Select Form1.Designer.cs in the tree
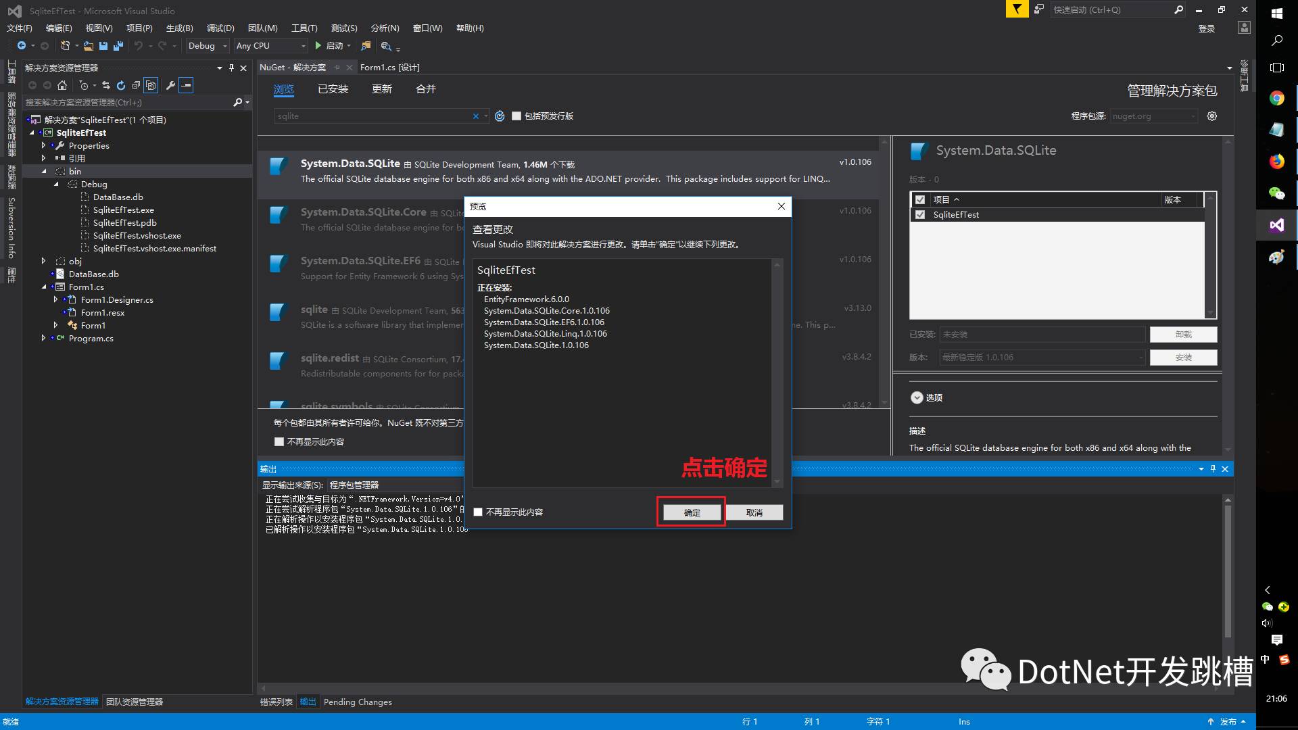 coord(117,300)
